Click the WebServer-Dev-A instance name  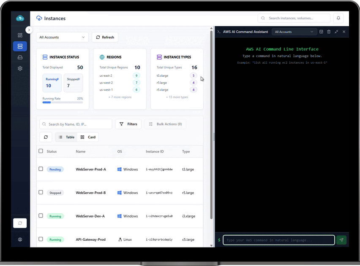point(90,216)
